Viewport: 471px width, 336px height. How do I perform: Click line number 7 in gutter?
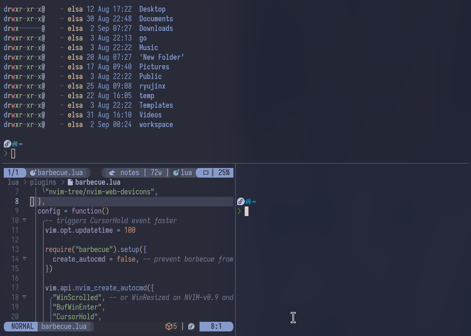[x=17, y=192]
